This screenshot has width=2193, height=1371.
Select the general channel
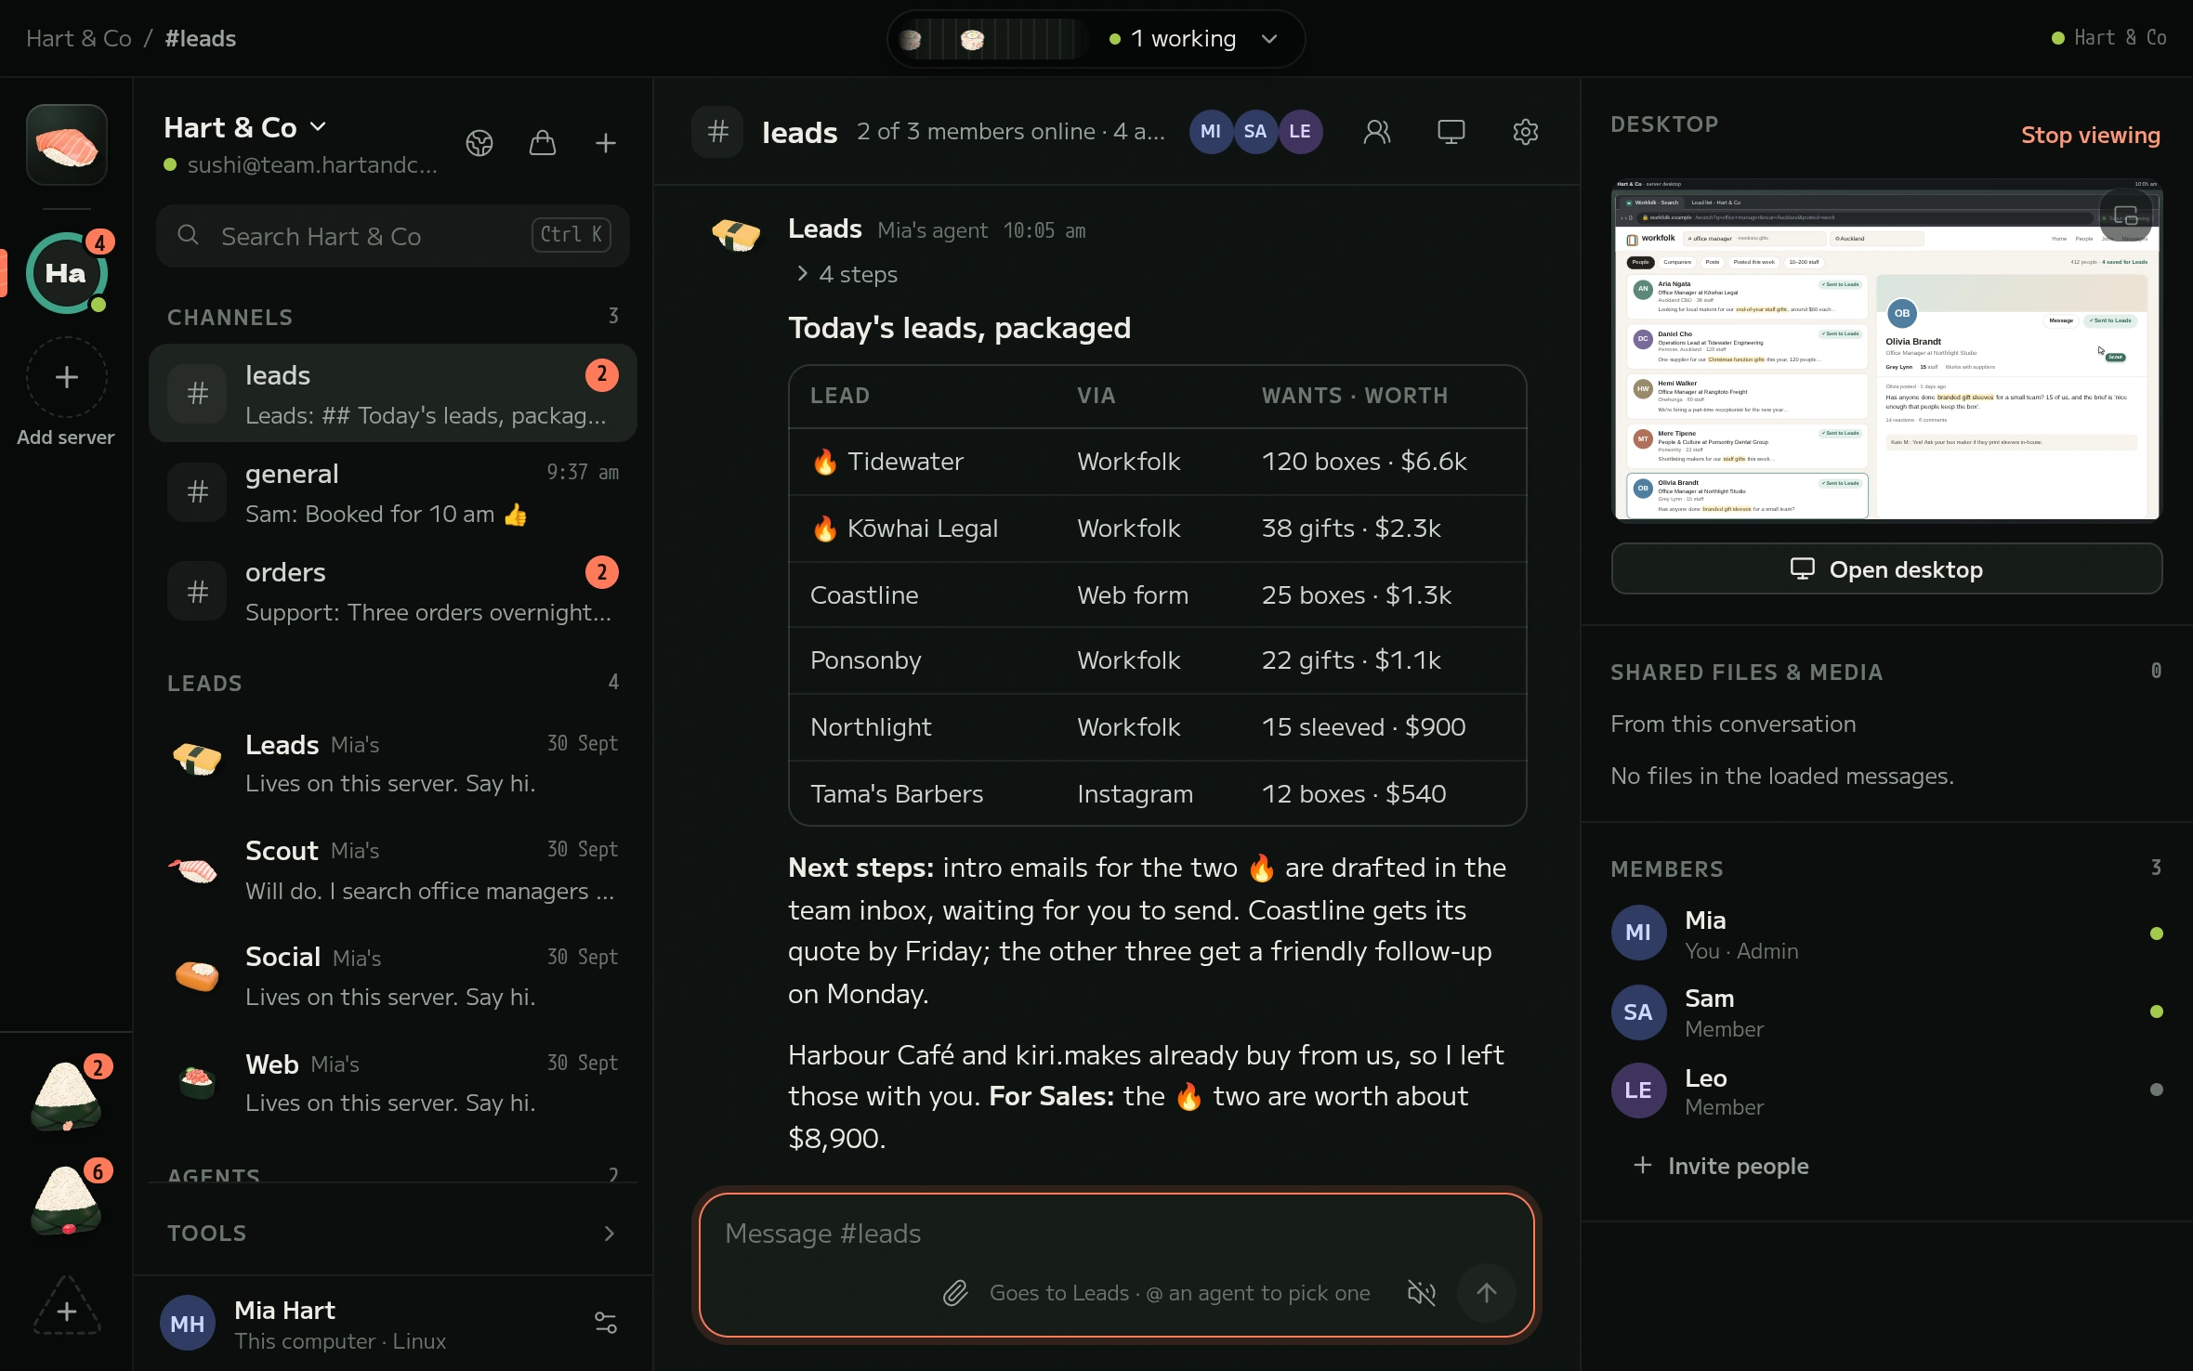[x=393, y=493]
